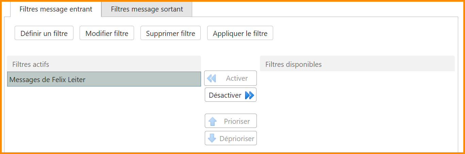Click the up arrow Prioriser icon

[x=213, y=121]
